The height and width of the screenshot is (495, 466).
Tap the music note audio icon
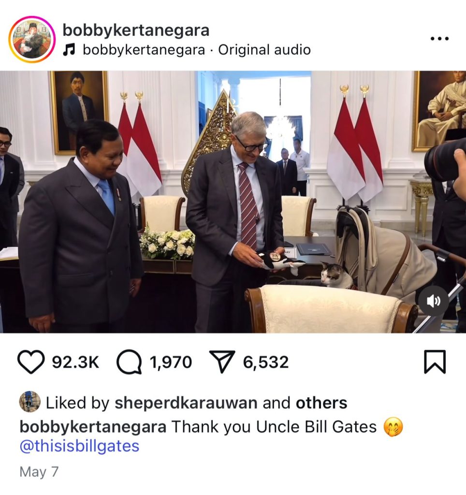tap(69, 50)
